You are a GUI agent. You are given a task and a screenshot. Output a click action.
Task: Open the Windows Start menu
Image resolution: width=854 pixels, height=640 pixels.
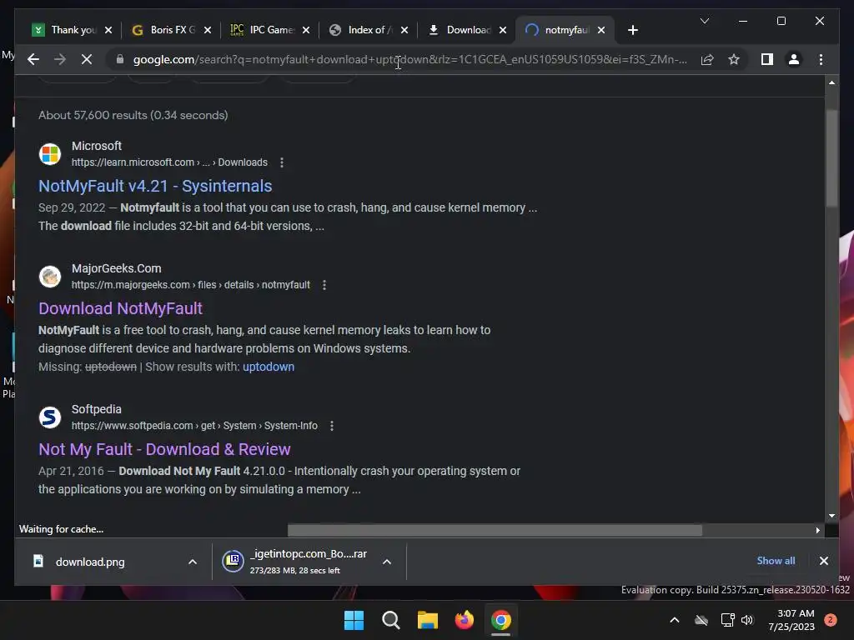coord(354,620)
